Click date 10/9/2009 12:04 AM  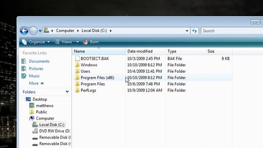coord(145,90)
